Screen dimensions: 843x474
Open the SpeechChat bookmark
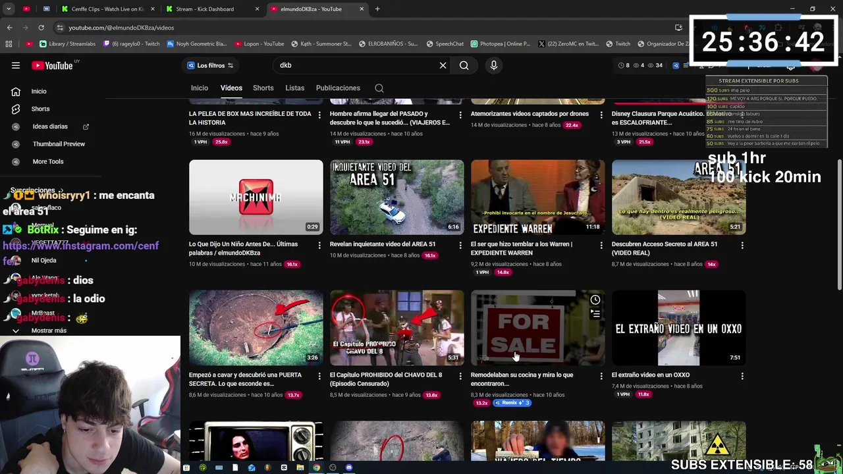click(445, 44)
